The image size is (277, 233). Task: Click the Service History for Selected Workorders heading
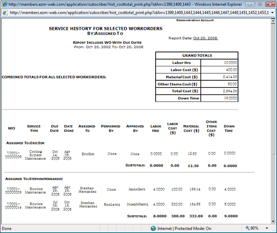106,28
